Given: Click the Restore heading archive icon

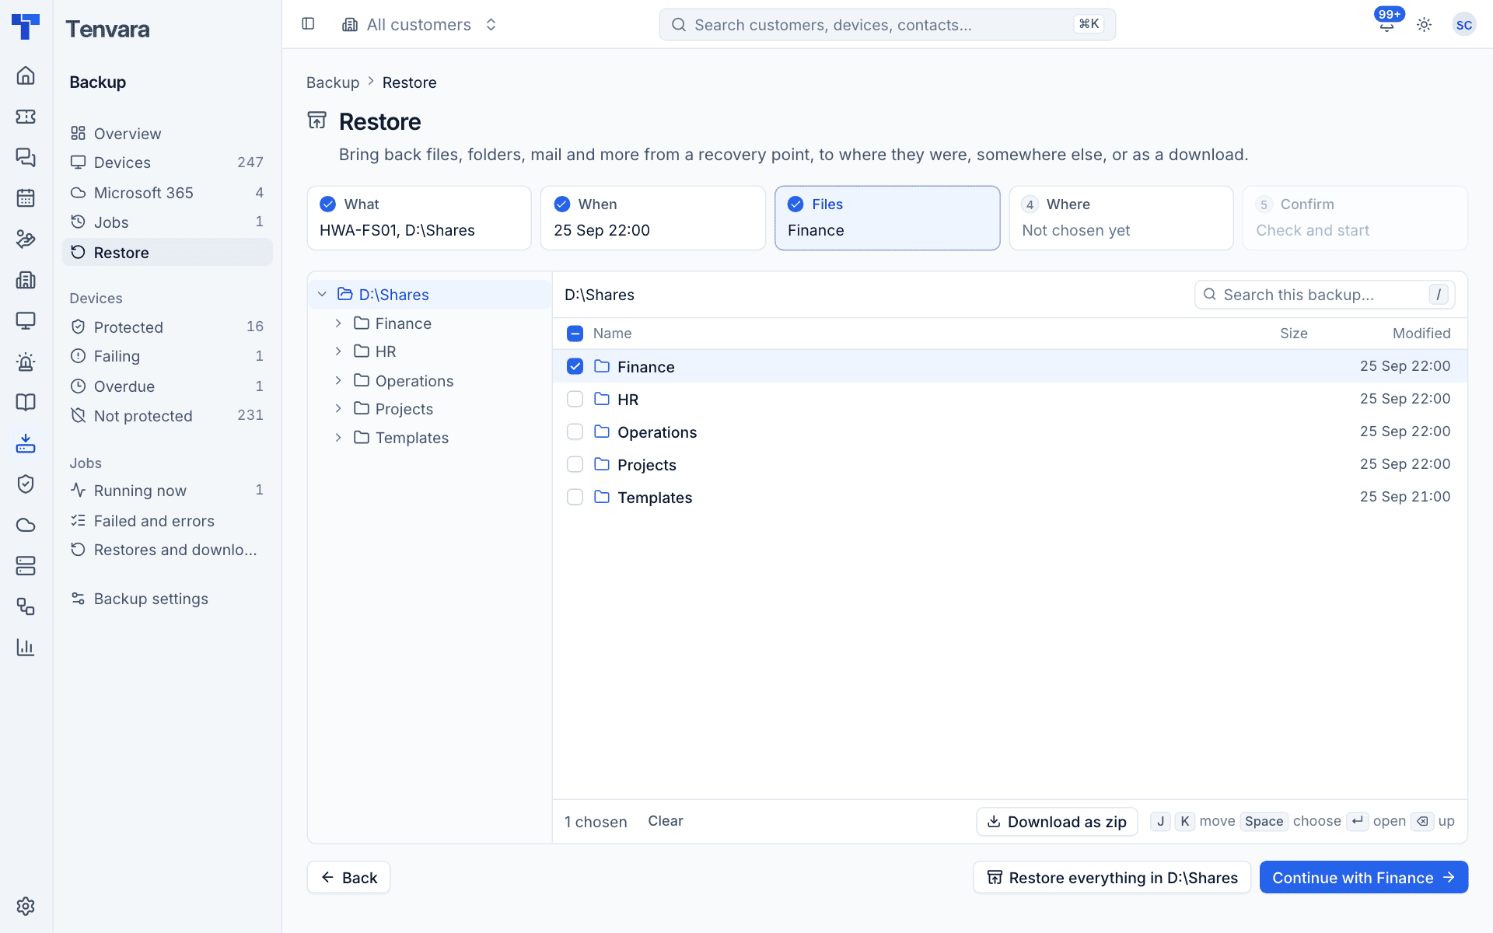Looking at the screenshot, I should 317,121.
